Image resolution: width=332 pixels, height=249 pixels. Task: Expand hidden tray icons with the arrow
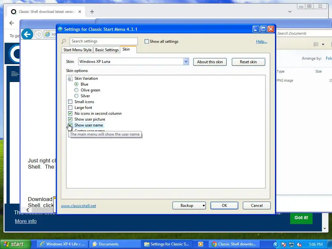[276, 244]
